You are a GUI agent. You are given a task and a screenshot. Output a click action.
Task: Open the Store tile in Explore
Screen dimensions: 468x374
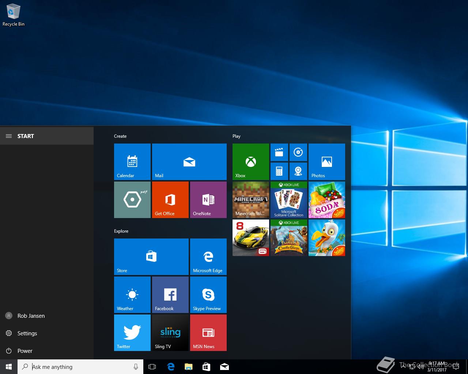pos(151,257)
